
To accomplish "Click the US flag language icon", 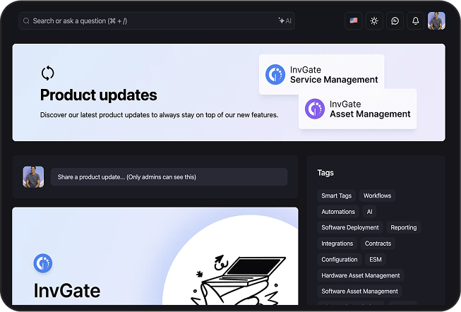I will [x=353, y=20].
